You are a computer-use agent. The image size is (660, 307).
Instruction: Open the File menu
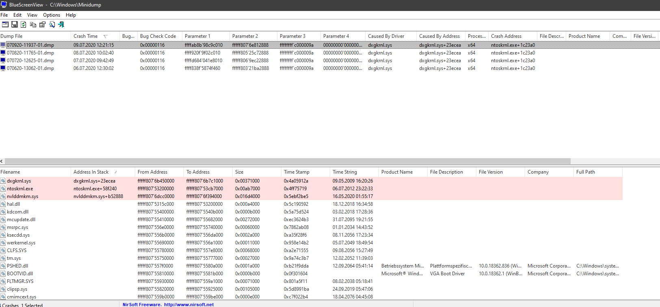click(x=4, y=15)
